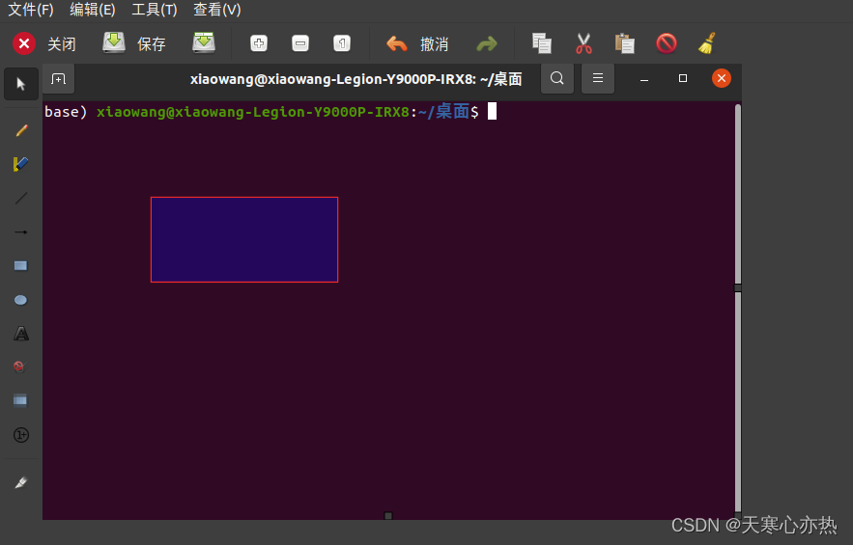
Task: Click the 撤消 undo button
Action: 417,43
